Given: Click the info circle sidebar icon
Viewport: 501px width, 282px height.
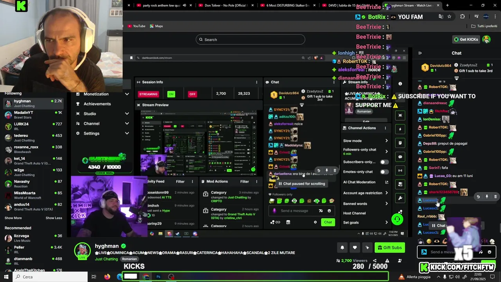Looking at the screenshot, I should 400,84.
